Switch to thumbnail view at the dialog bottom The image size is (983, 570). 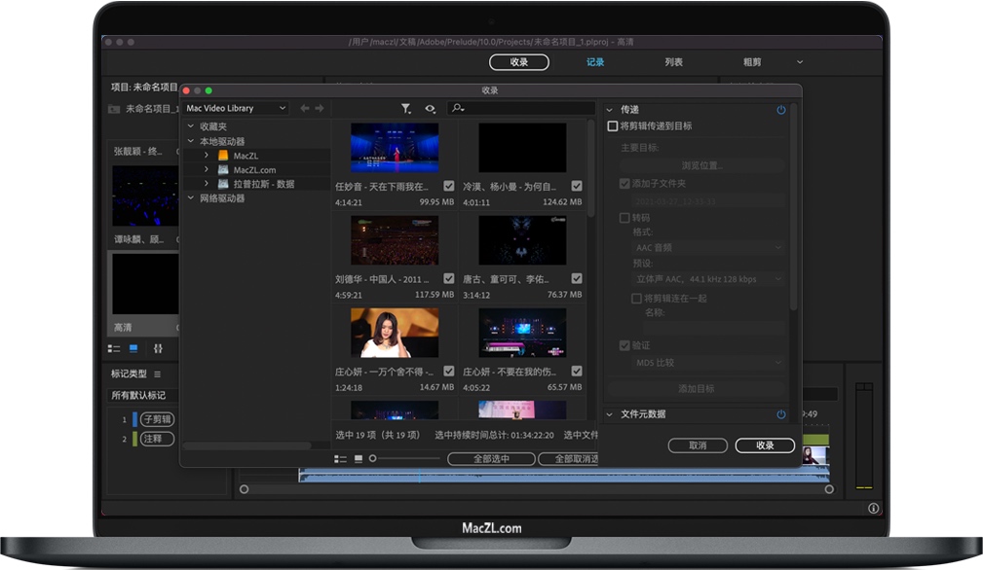[x=358, y=459]
